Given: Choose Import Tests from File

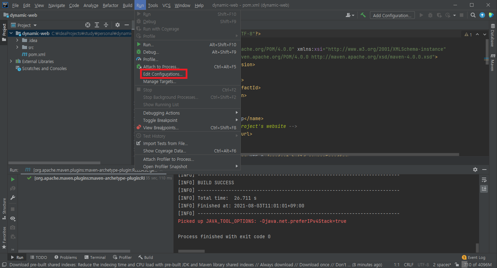Looking at the screenshot, I should 187,143.
